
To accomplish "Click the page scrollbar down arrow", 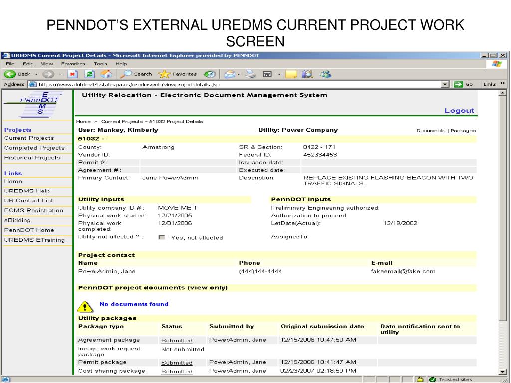I will (x=502, y=371).
